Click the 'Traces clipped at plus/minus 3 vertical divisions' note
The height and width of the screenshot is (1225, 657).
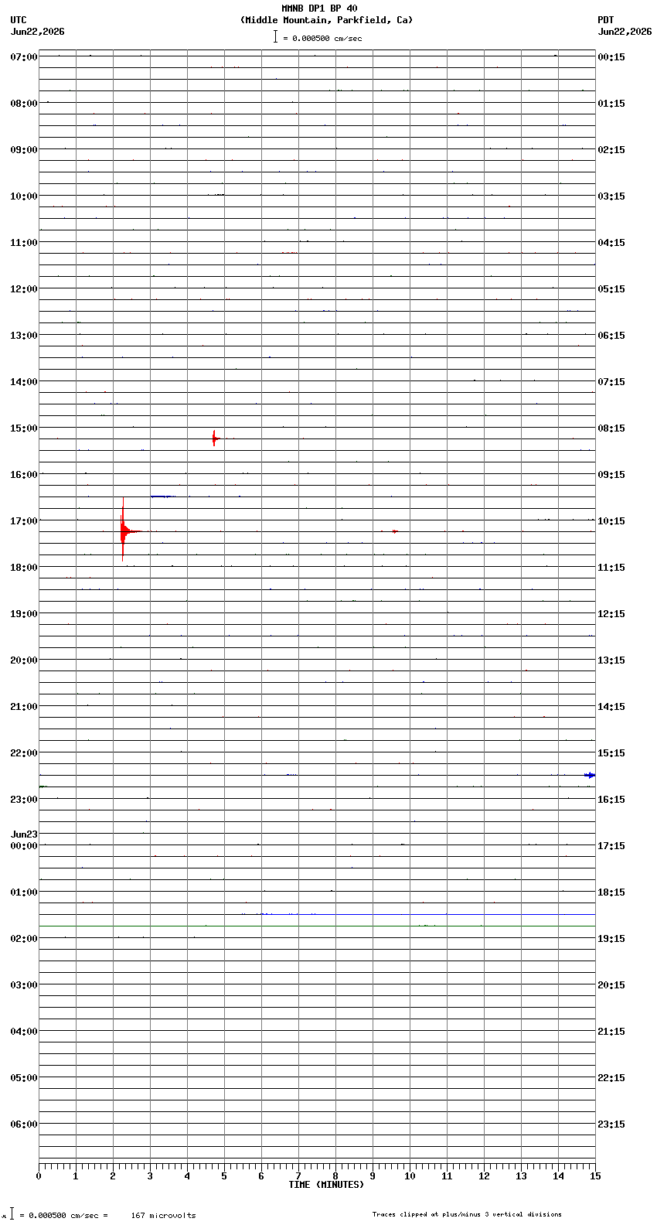pos(467,1214)
